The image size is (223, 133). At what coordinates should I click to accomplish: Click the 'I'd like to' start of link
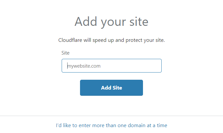coord(67,125)
